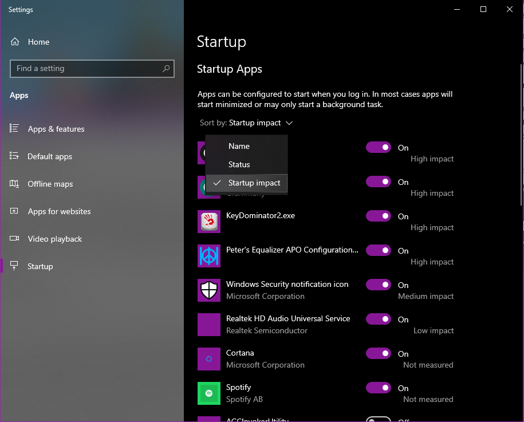Disable Spotify startup toggle
524x422 pixels.
378,388
